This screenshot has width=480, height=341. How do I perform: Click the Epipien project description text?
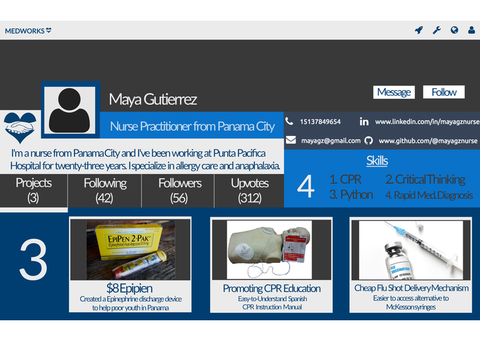[x=131, y=304]
